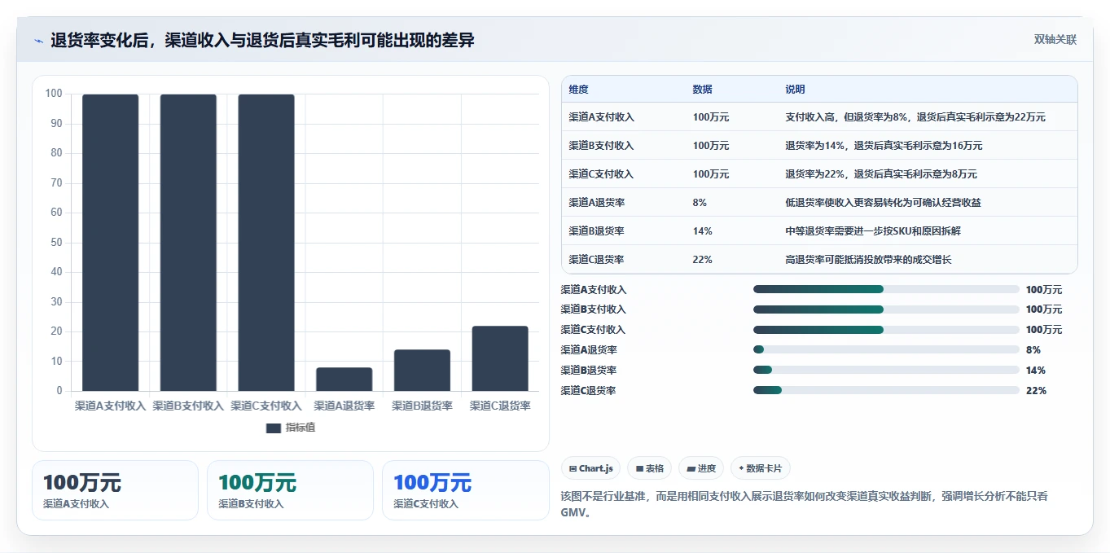Select the 数据卡片 tag chip
This screenshot has width=1110, height=553.
[x=761, y=468]
